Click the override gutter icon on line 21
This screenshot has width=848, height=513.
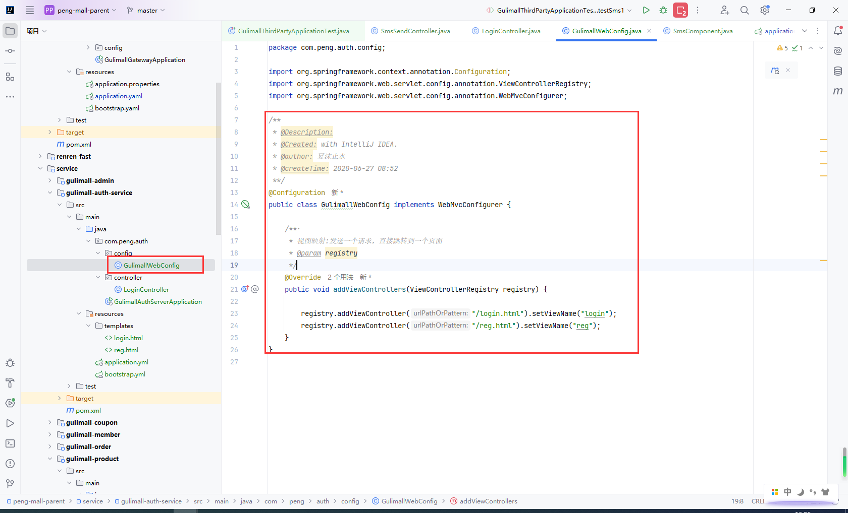pyautogui.click(x=245, y=289)
